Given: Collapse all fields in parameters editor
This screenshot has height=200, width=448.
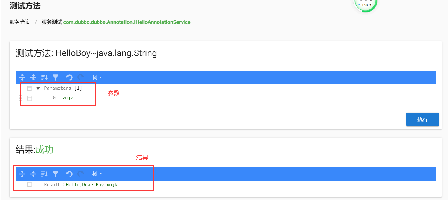Looking at the screenshot, I should tap(33, 77).
